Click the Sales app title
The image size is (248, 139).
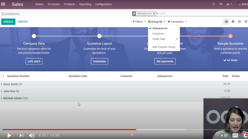pos(18,4)
